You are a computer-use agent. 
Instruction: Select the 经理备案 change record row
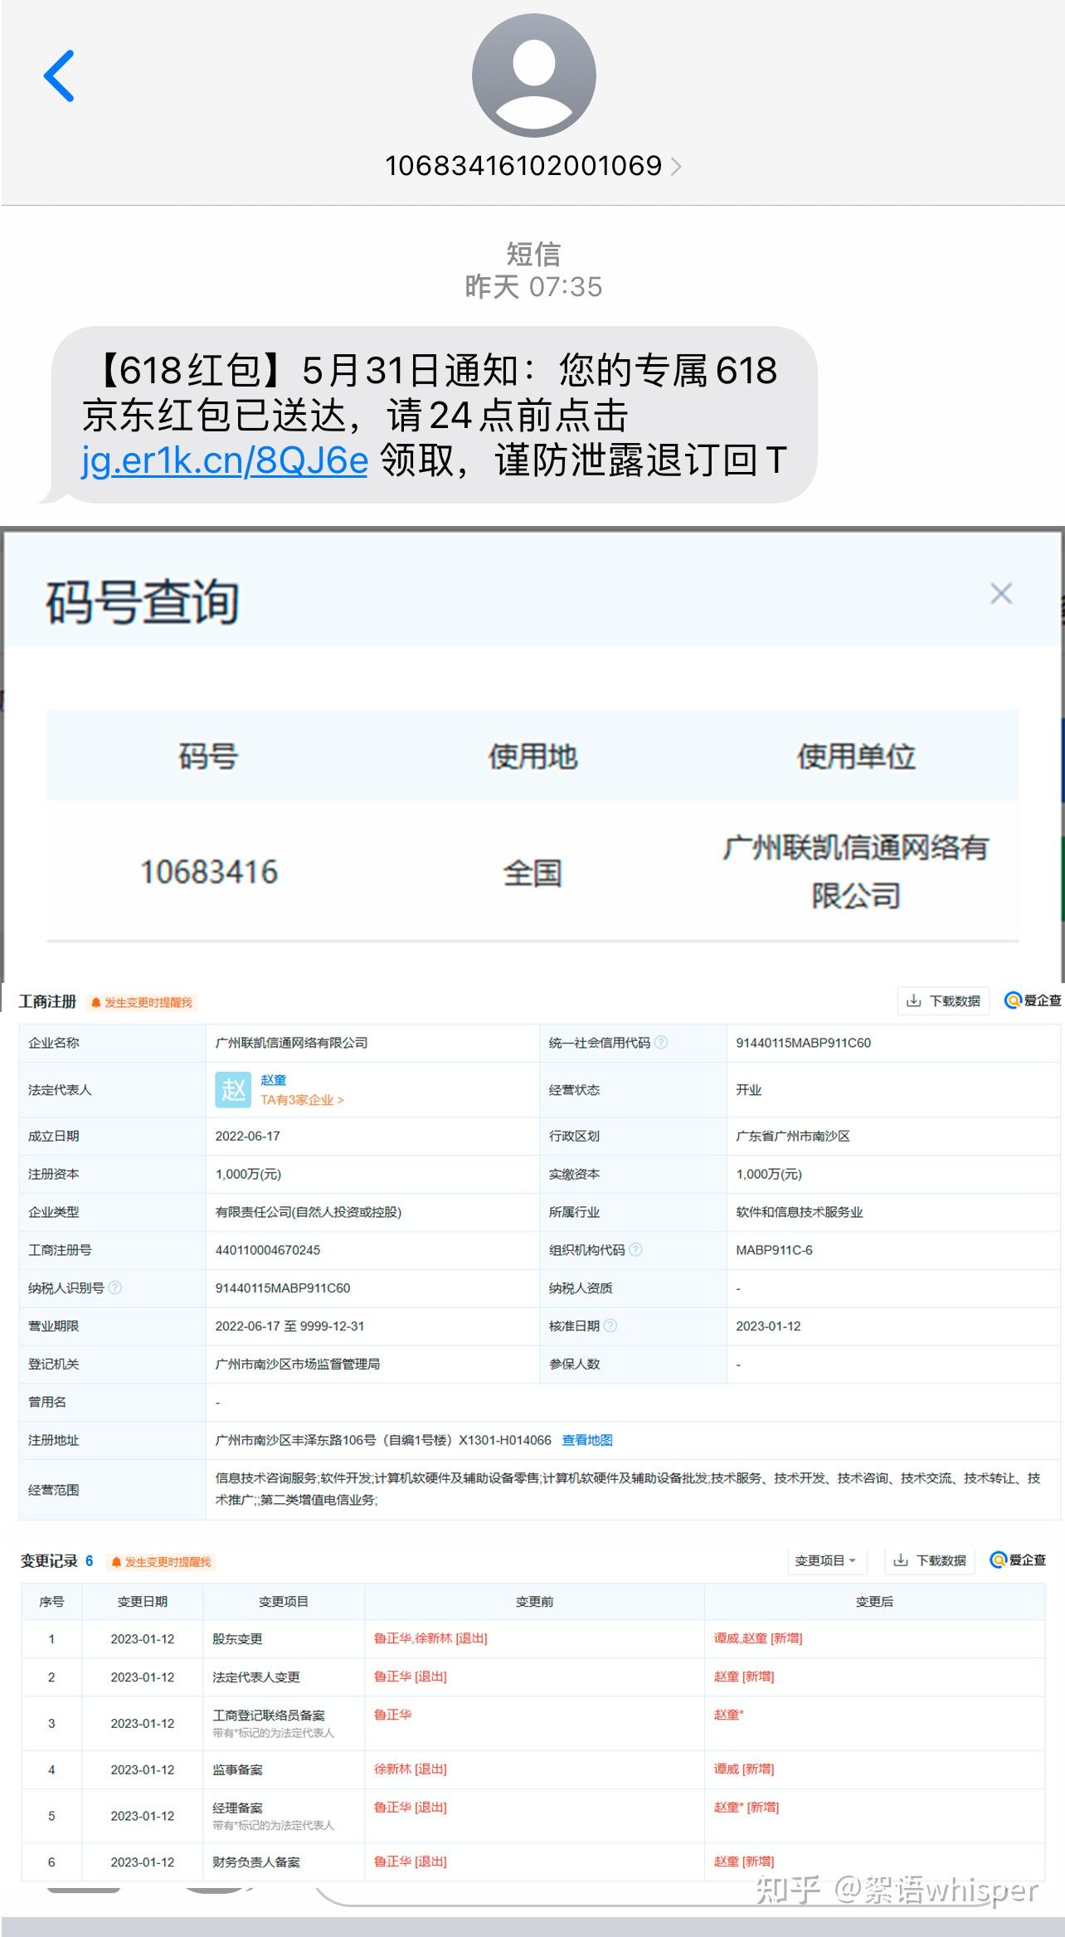click(x=532, y=1815)
